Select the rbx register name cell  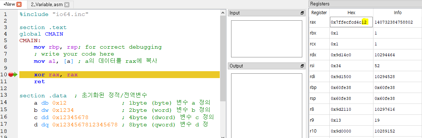point(319,33)
